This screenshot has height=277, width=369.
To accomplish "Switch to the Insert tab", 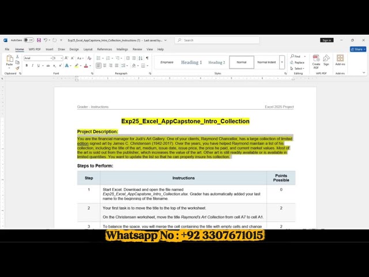I will coord(50,49).
